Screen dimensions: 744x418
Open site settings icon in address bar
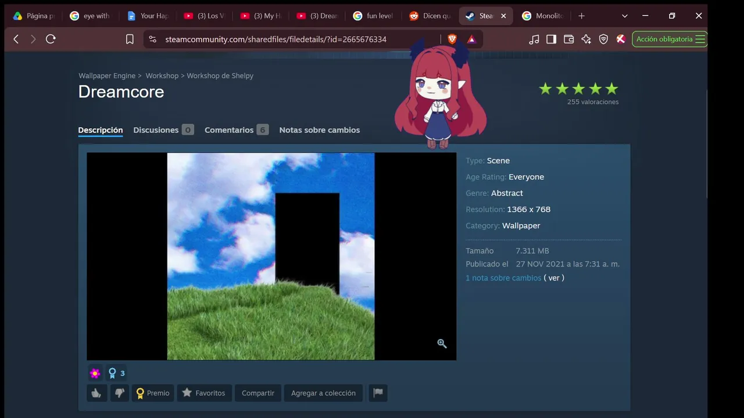152,39
